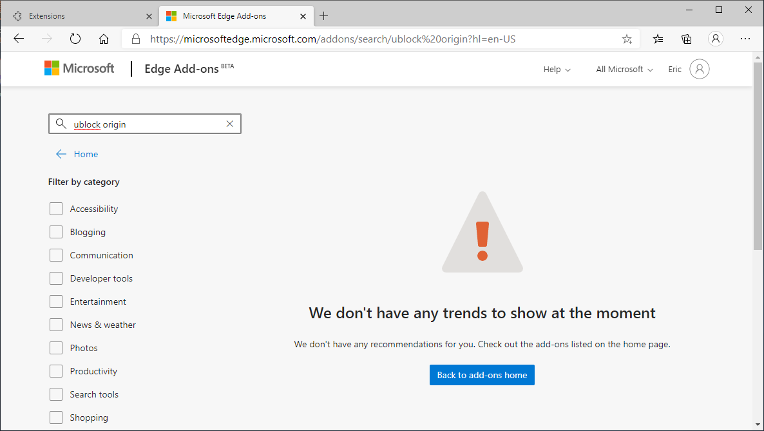Go to browser home page icon

[x=104, y=39]
